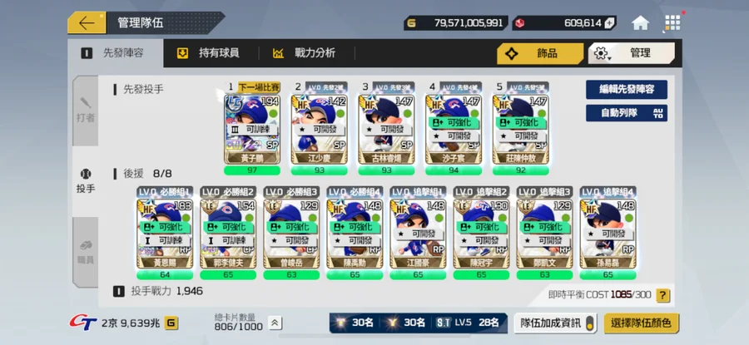Toggle 自動列隊 auto lineup
This screenshot has width=749, height=345.
(x=626, y=113)
